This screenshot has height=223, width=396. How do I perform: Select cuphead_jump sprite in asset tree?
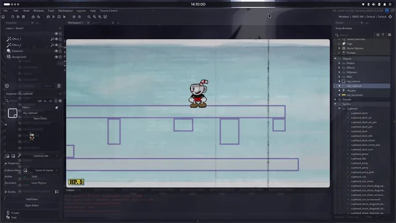[359, 163]
